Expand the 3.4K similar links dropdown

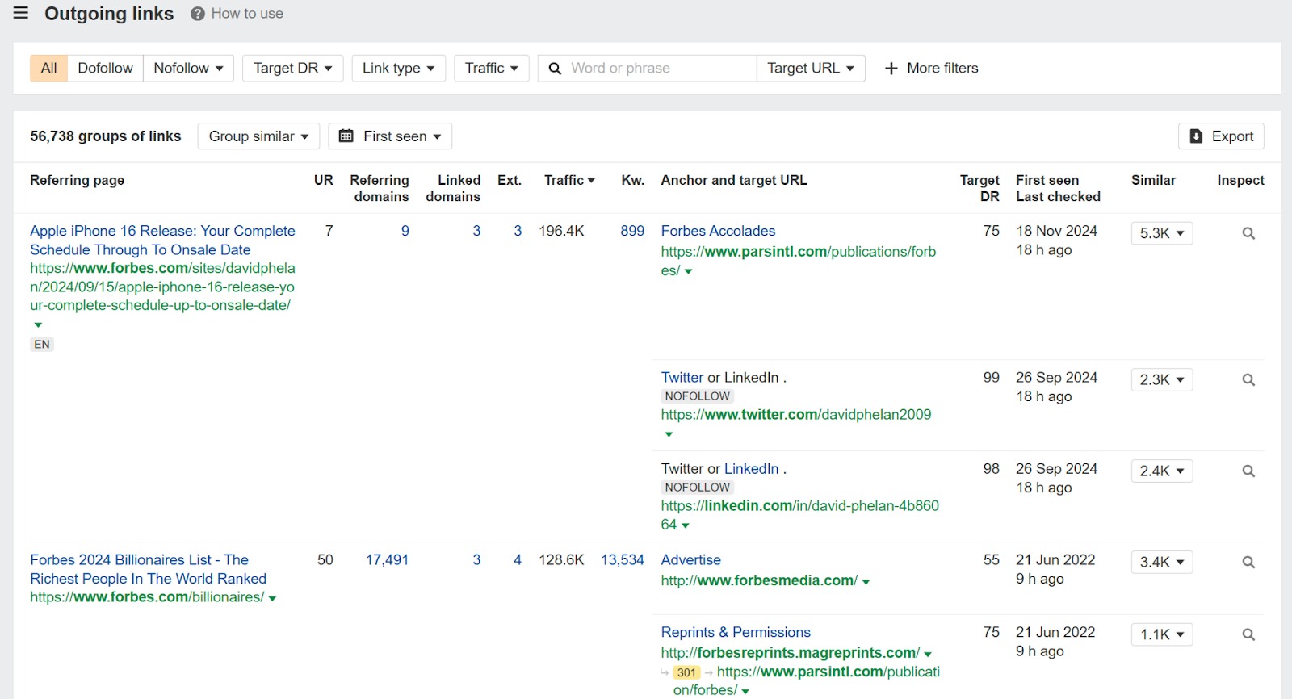coord(1162,562)
